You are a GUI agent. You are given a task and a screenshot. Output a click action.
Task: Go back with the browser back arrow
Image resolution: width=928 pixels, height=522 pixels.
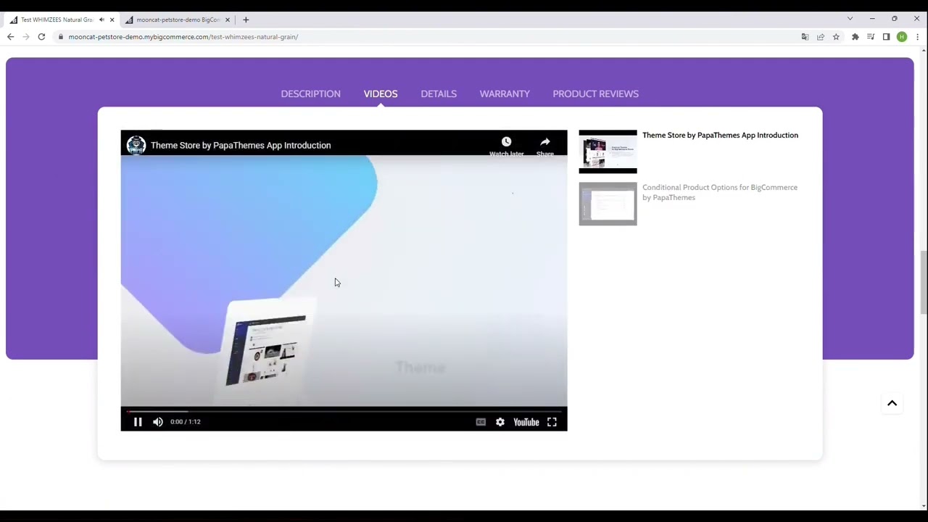coord(10,37)
